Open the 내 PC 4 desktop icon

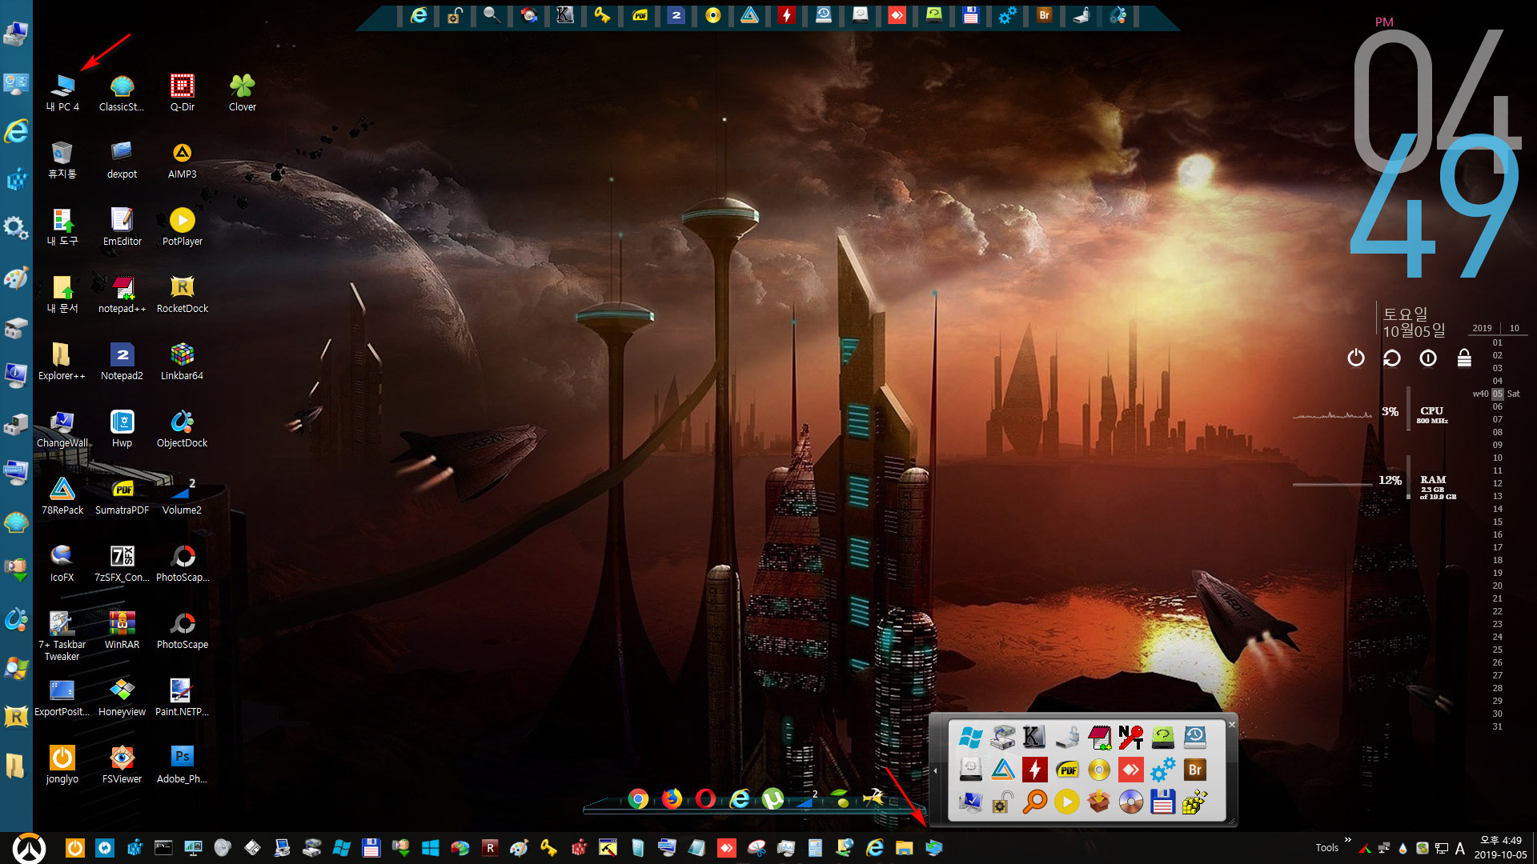click(62, 92)
